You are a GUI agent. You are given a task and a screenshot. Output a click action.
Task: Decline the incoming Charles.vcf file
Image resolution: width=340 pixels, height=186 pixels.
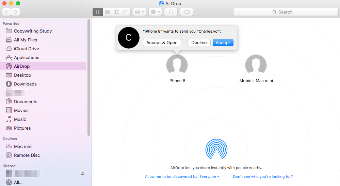(199, 43)
